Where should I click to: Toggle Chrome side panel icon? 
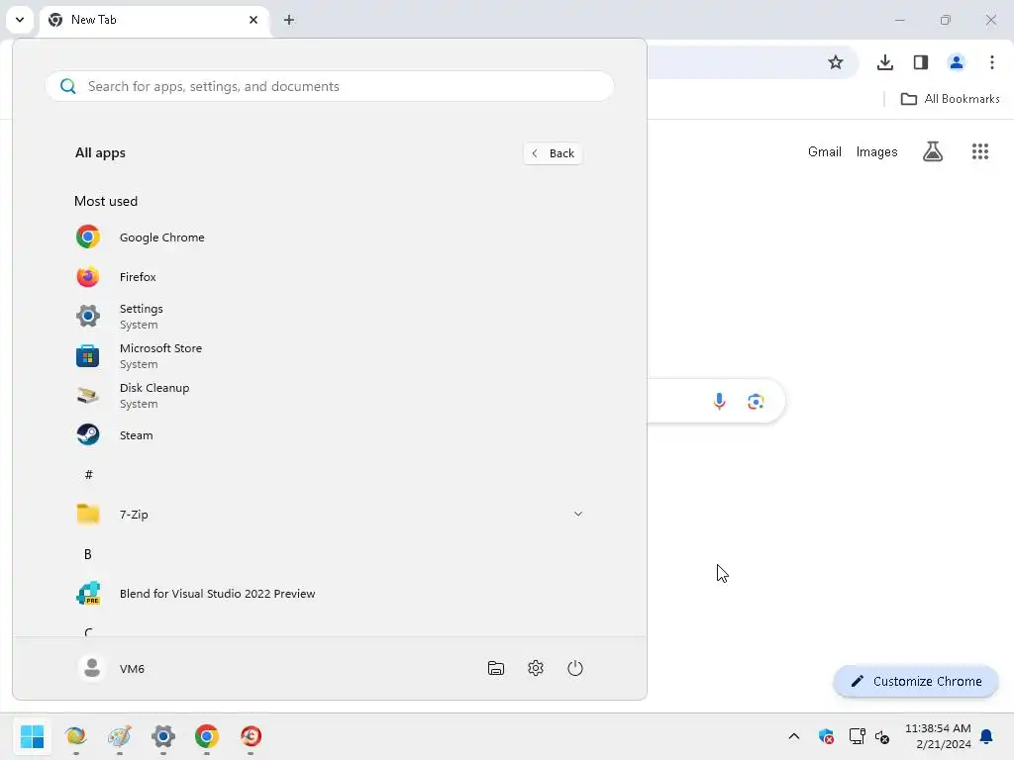click(921, 62)
